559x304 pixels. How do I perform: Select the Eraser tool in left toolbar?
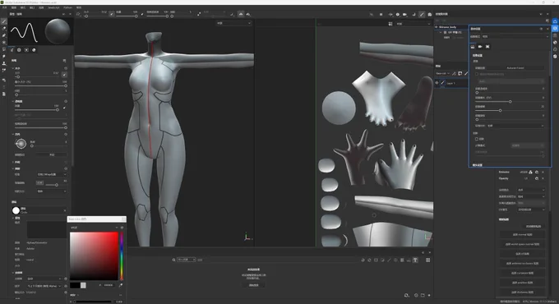click(x=4, y=29)
